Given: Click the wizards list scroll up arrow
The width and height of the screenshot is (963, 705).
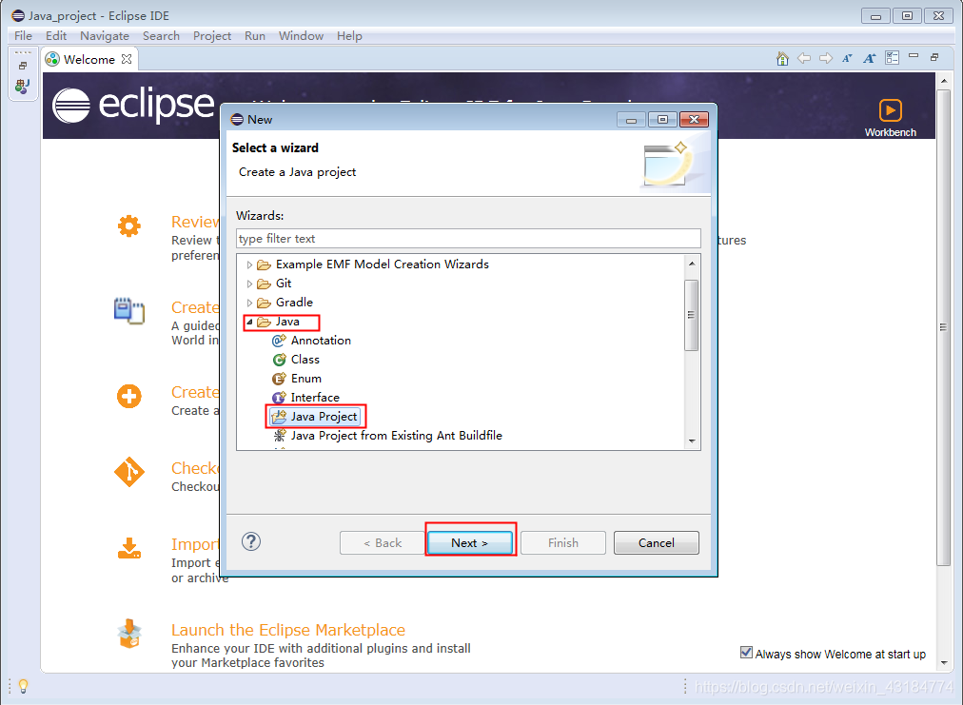Looking at the screenshot, I should coord(692,264).
